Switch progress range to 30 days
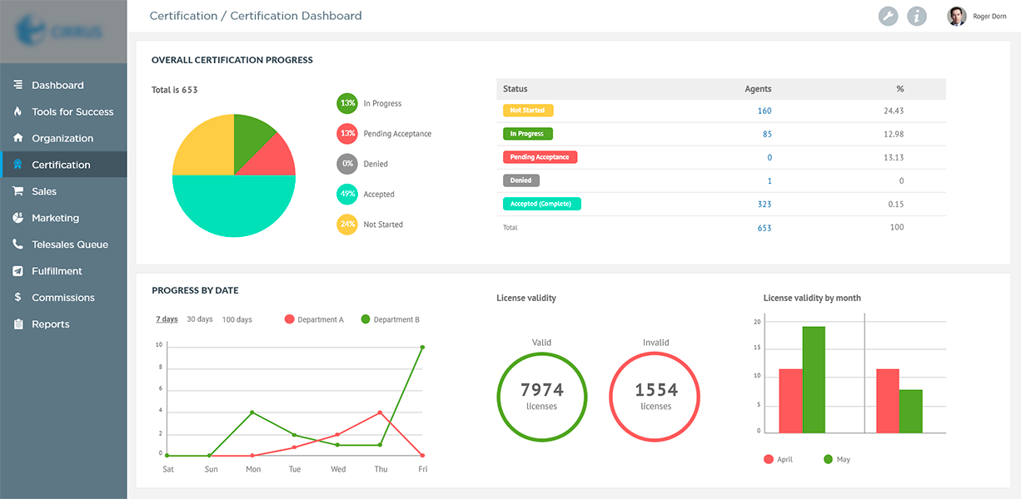The image size is (1021, 499). 200,319
